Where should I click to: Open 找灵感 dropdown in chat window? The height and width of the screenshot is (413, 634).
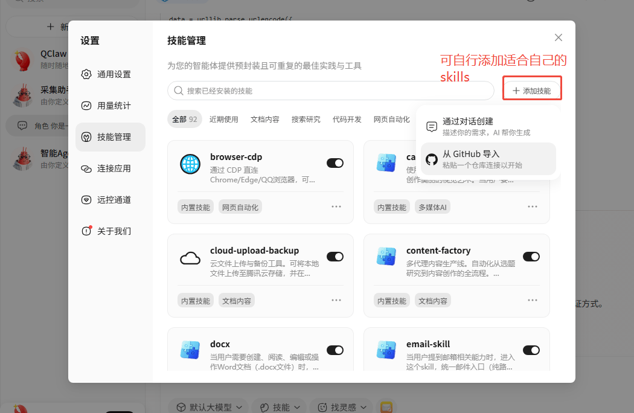(342, 406)
